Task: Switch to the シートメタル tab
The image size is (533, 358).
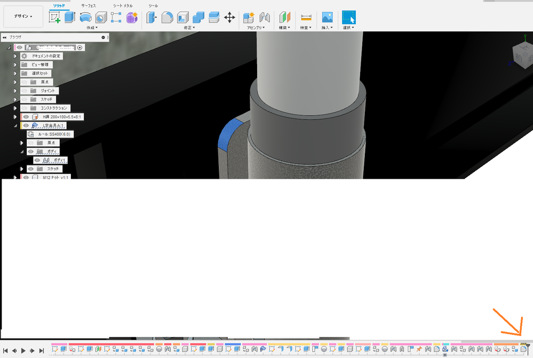Action: point(123,6)
